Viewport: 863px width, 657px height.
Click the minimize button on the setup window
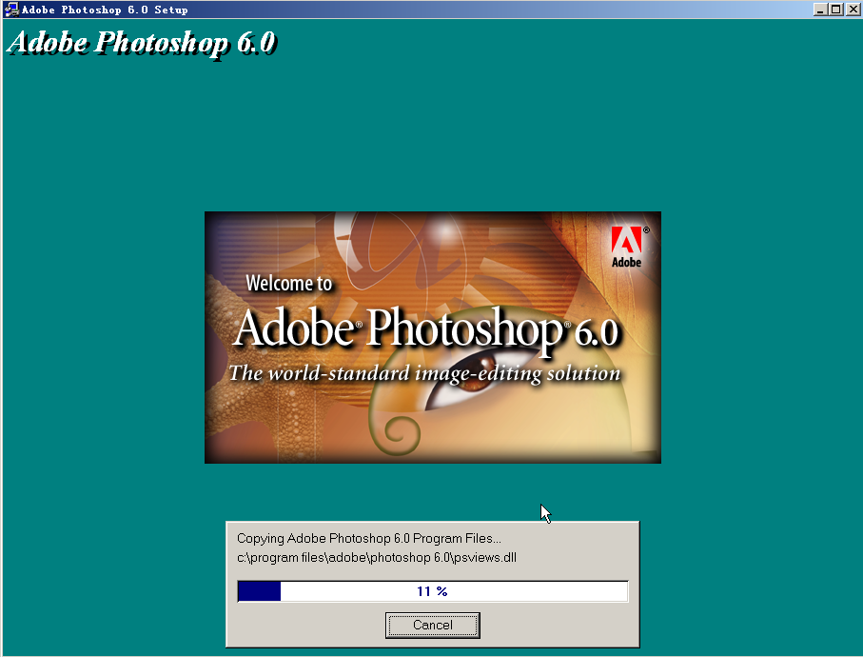[x=820, y=10]
